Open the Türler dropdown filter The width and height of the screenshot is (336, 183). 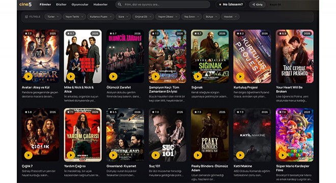53,17
